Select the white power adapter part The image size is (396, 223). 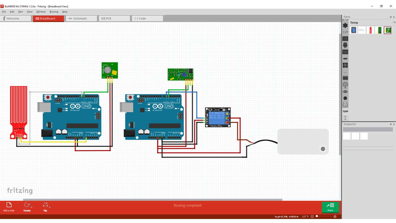303,142
